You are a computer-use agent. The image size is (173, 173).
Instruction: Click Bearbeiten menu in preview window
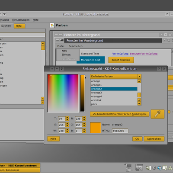pyautogui.click(x=76, y=46)
